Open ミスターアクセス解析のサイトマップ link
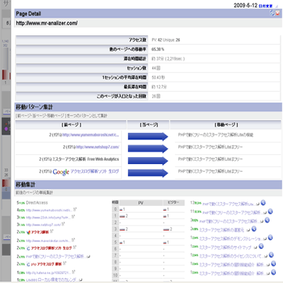The image size is (283, 283). click(226, 248)
